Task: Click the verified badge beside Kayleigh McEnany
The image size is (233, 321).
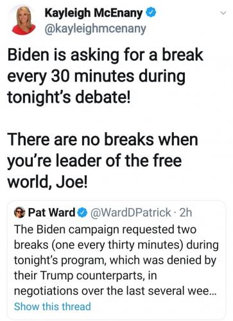Action: pos(151,12)
